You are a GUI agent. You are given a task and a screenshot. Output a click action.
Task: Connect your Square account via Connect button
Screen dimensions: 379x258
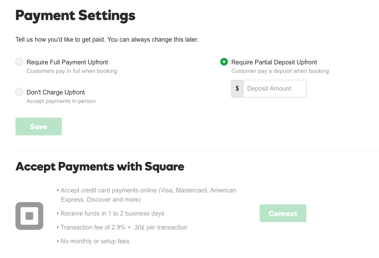pyautogui.click(x=283, y=213)
